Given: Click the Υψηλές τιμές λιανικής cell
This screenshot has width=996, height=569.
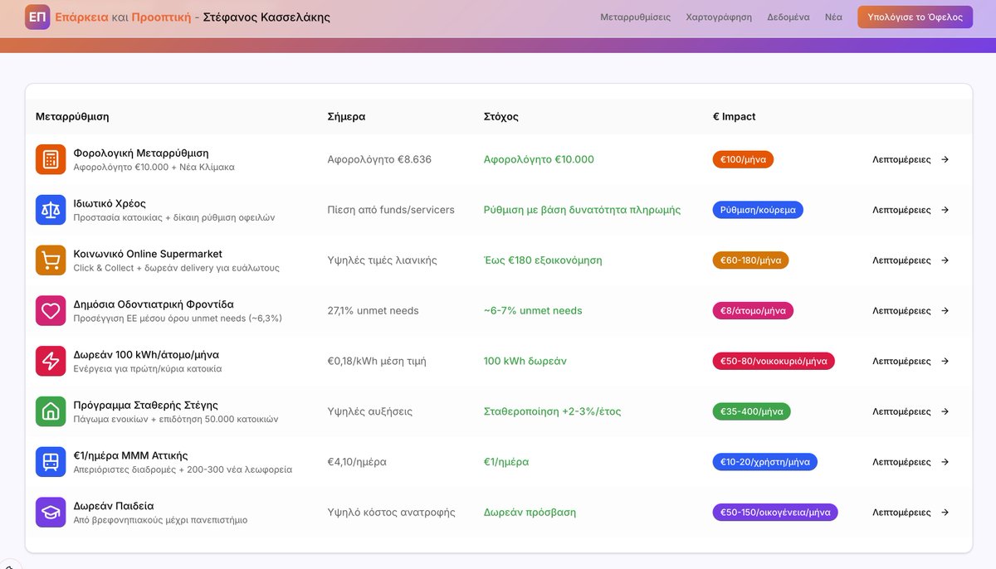Looking at the screenshot, I should pos(383,260).
